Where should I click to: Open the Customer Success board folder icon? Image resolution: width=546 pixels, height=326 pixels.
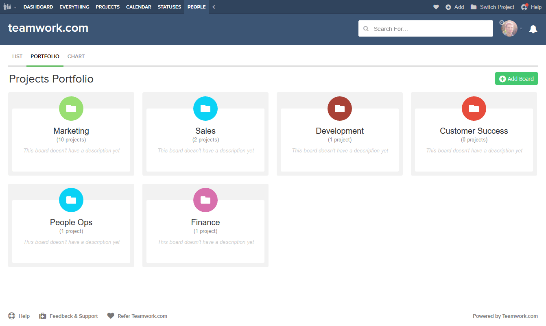coord(474,109)
